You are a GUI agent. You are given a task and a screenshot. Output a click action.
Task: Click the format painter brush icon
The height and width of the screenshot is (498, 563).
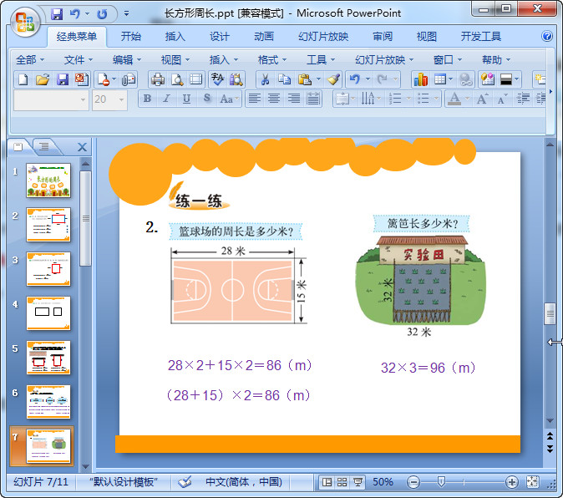click(333, 79)
